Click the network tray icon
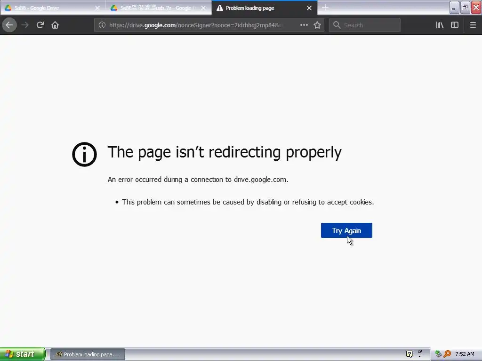The width and height of the screenshot is (482, 361). pyautogui.click(x=438, y=354)
